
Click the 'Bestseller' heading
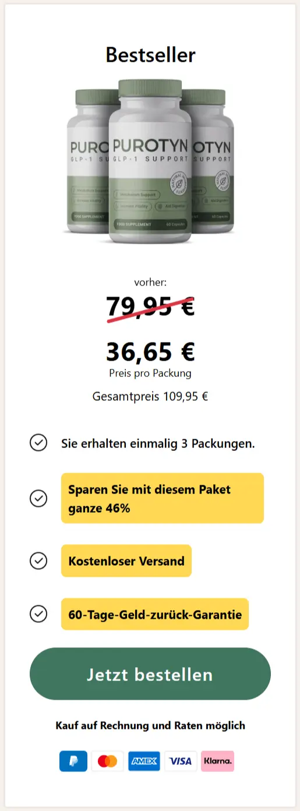150,55
